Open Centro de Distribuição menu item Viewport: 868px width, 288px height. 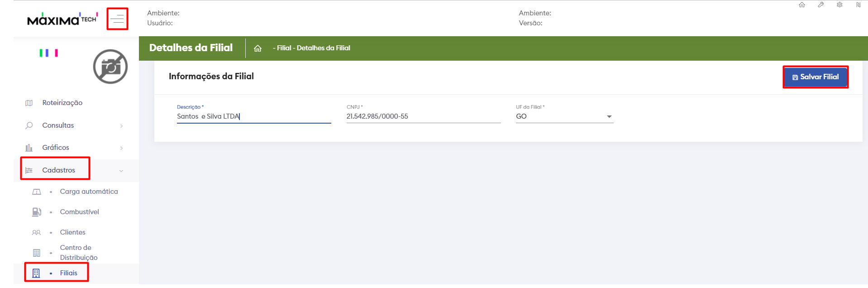tap(78, 253)
